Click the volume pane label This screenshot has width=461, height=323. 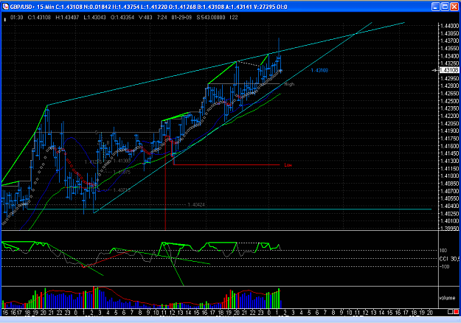coord(447,298)
